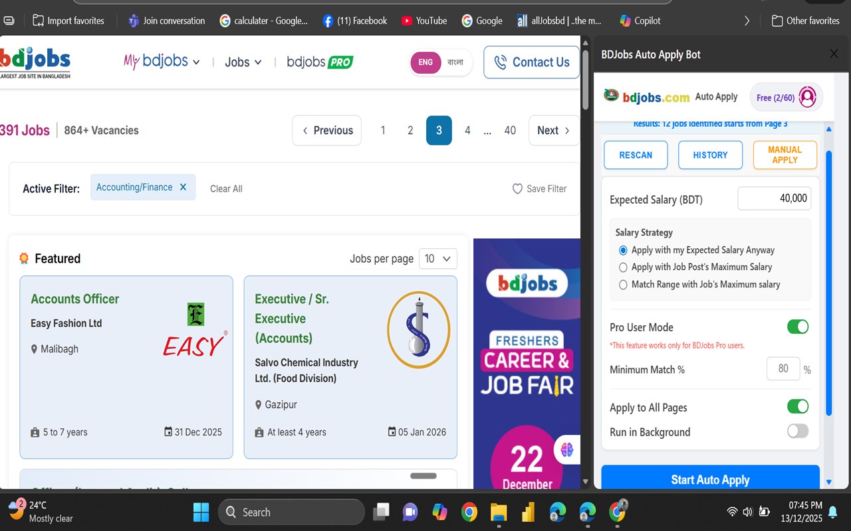Switch site language to ENG
The height and width of the screenshot is (531, 851).
[x=425, y=62]
